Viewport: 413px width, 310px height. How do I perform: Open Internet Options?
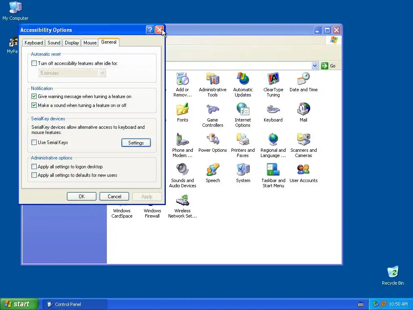coord(243,115)
